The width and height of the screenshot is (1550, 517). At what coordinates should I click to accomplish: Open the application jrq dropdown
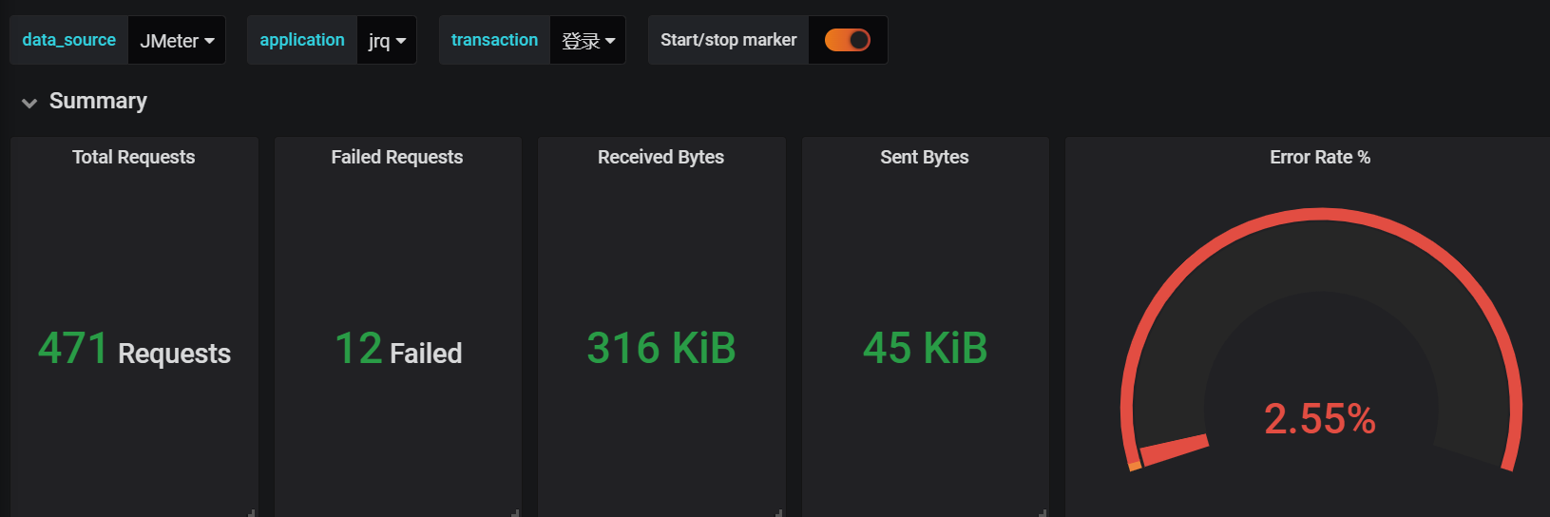click(387, 41)
